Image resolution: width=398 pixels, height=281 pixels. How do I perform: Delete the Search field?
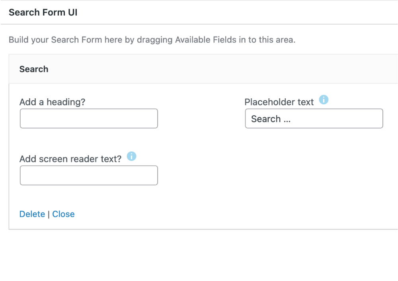coord(32,214)
